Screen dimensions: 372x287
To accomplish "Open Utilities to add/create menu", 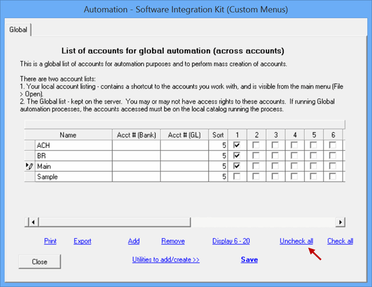I will 165,259.
